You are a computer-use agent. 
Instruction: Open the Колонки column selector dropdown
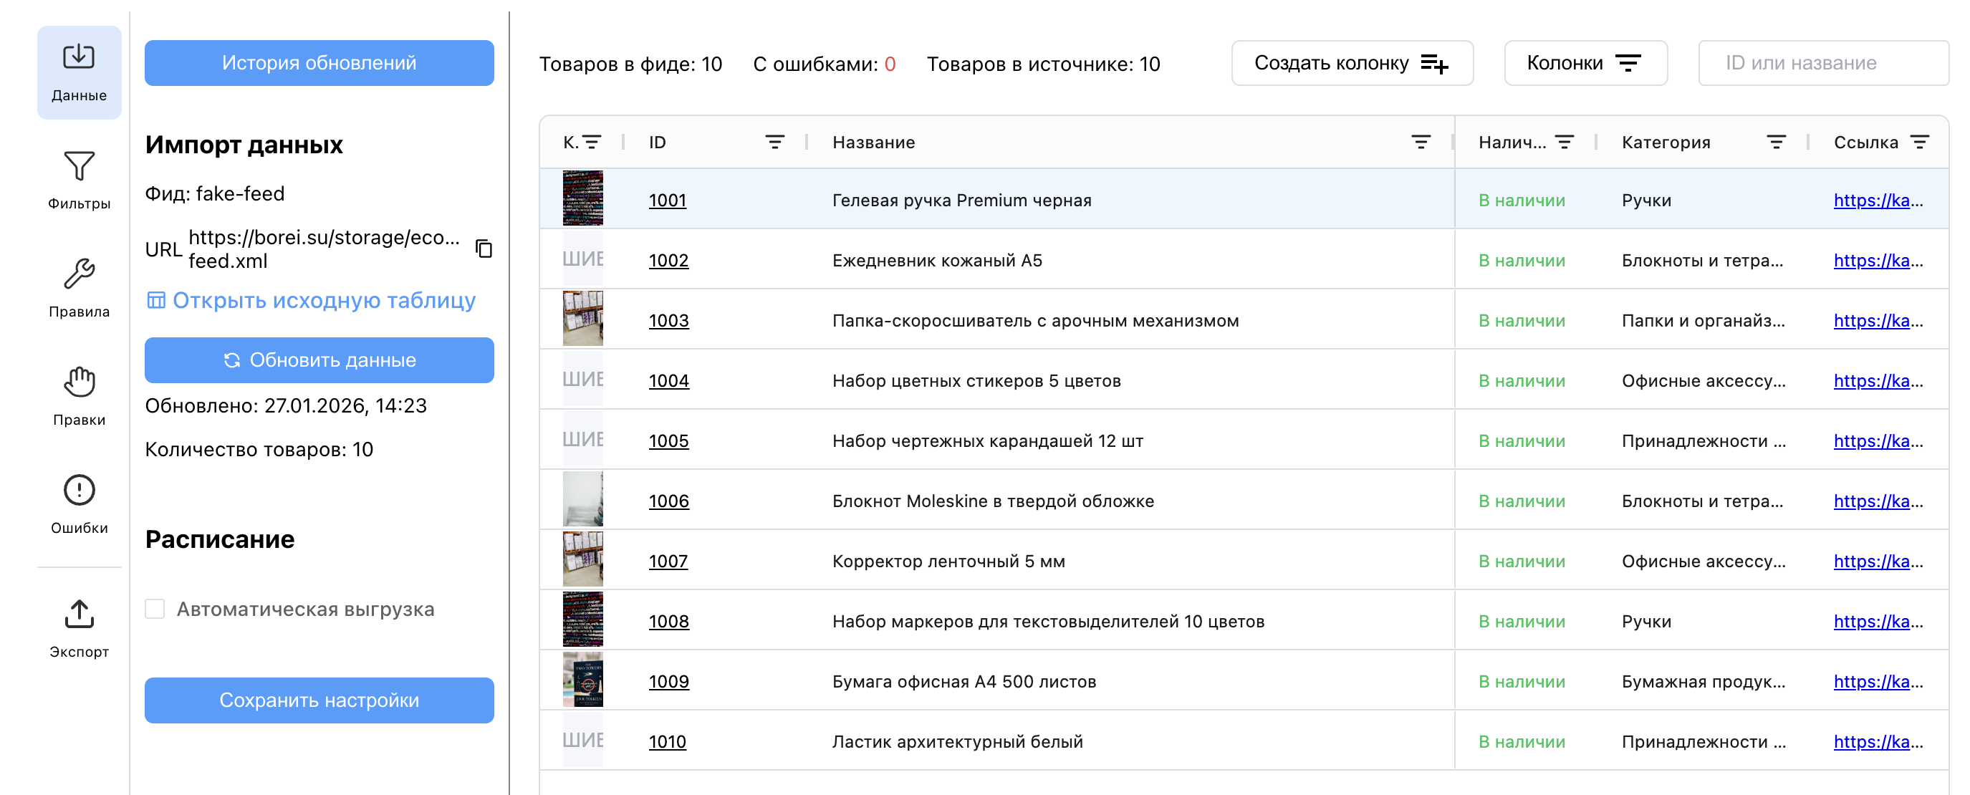(1585, 64)
